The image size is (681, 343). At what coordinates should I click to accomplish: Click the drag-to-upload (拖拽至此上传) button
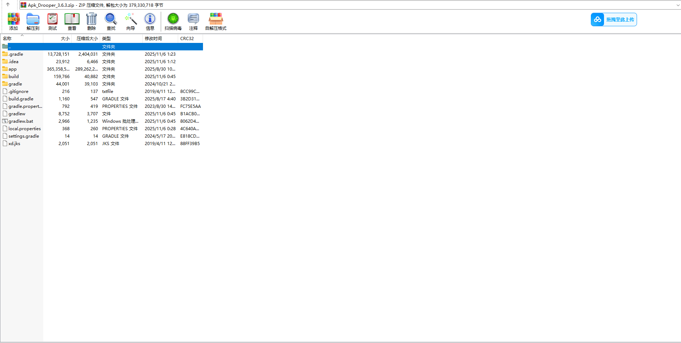(x=614, y=20)
